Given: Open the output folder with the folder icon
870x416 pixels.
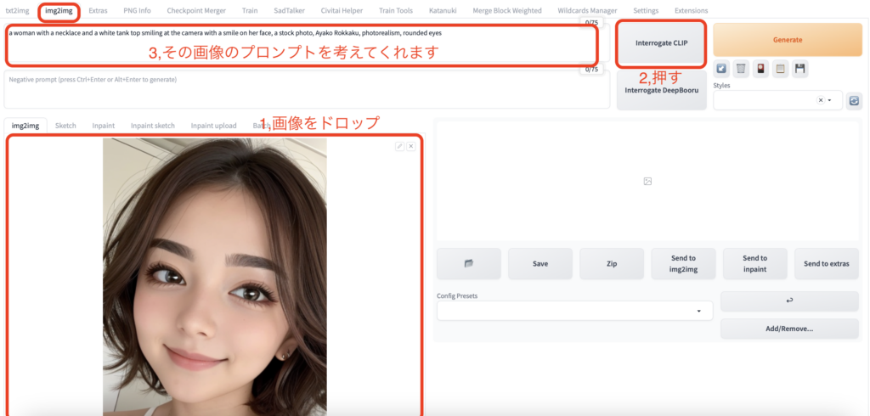Looking at the screenshot, I should click(x=469, y=263).
